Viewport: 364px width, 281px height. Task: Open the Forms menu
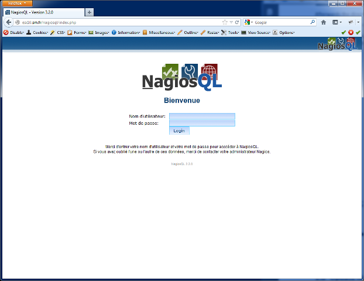pyautogui.click(x=77, y=33)
